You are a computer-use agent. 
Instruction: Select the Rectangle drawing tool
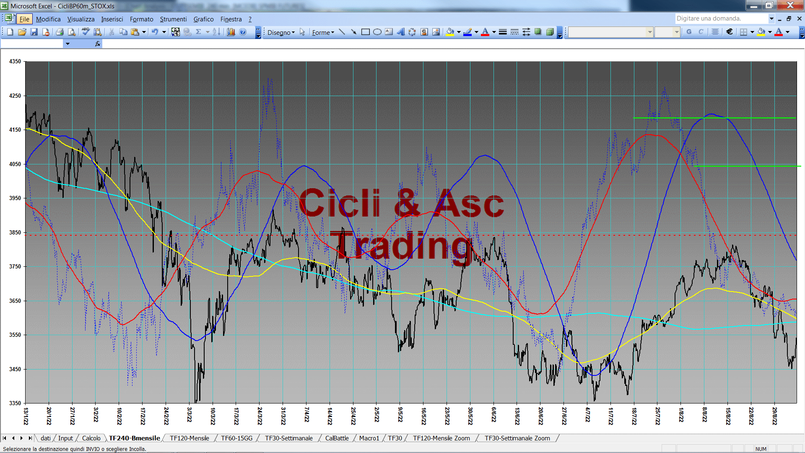(x=365, y=32)
